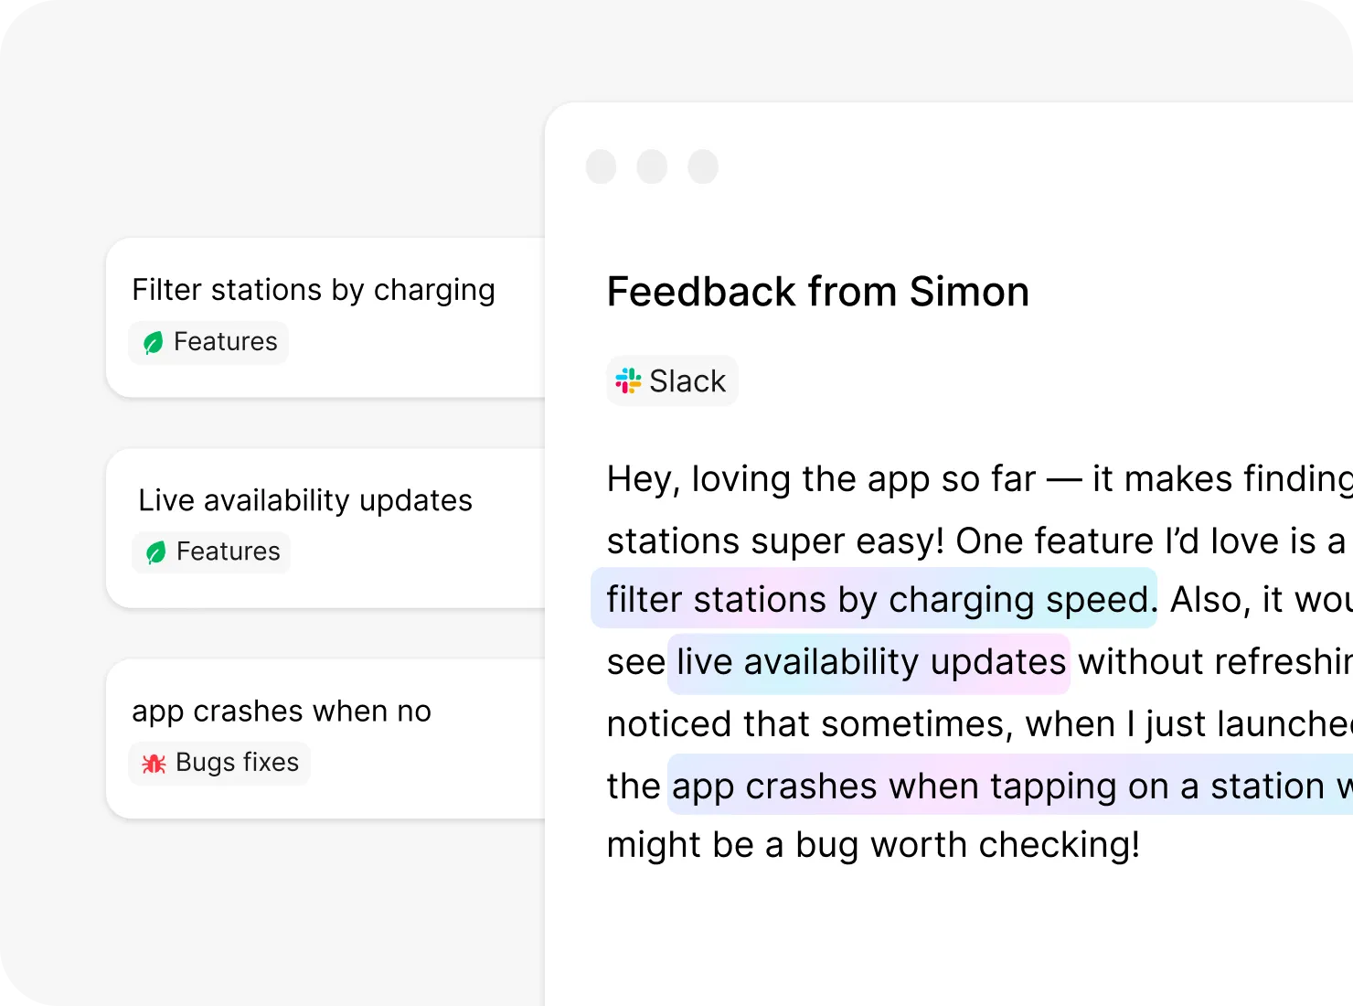The width and height of the screenshot is (1353, 1006).
Task: Select the highlighted filter stations by charging speed text
Action: pyautogui.click(x=876, y=600)
